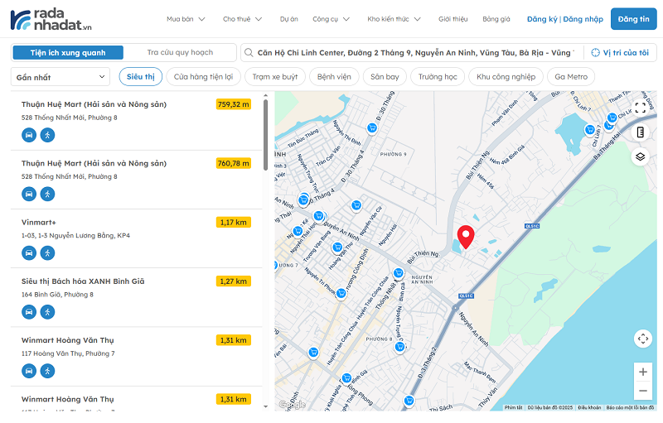Select walking icon for Bách hóa XANH
663x423 pixels.
point(47,311)
